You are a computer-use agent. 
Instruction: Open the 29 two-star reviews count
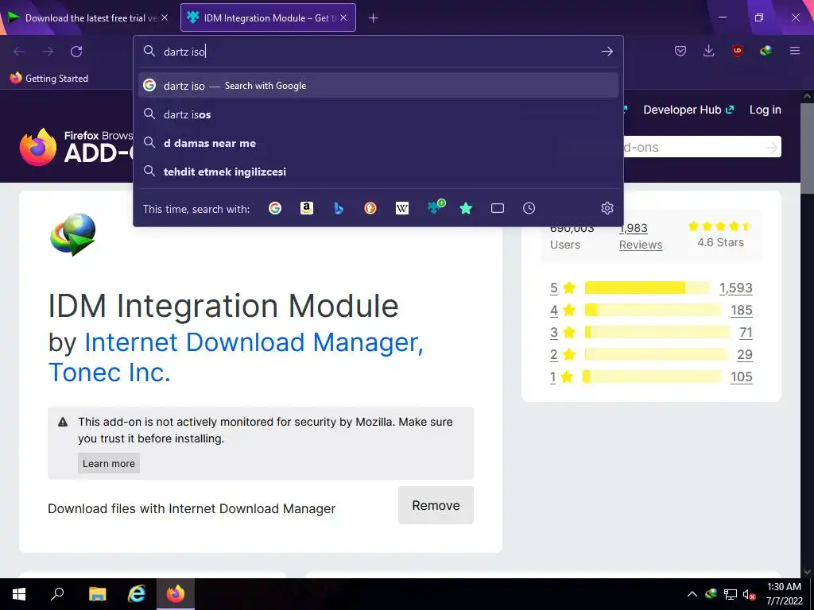(744, 355)
